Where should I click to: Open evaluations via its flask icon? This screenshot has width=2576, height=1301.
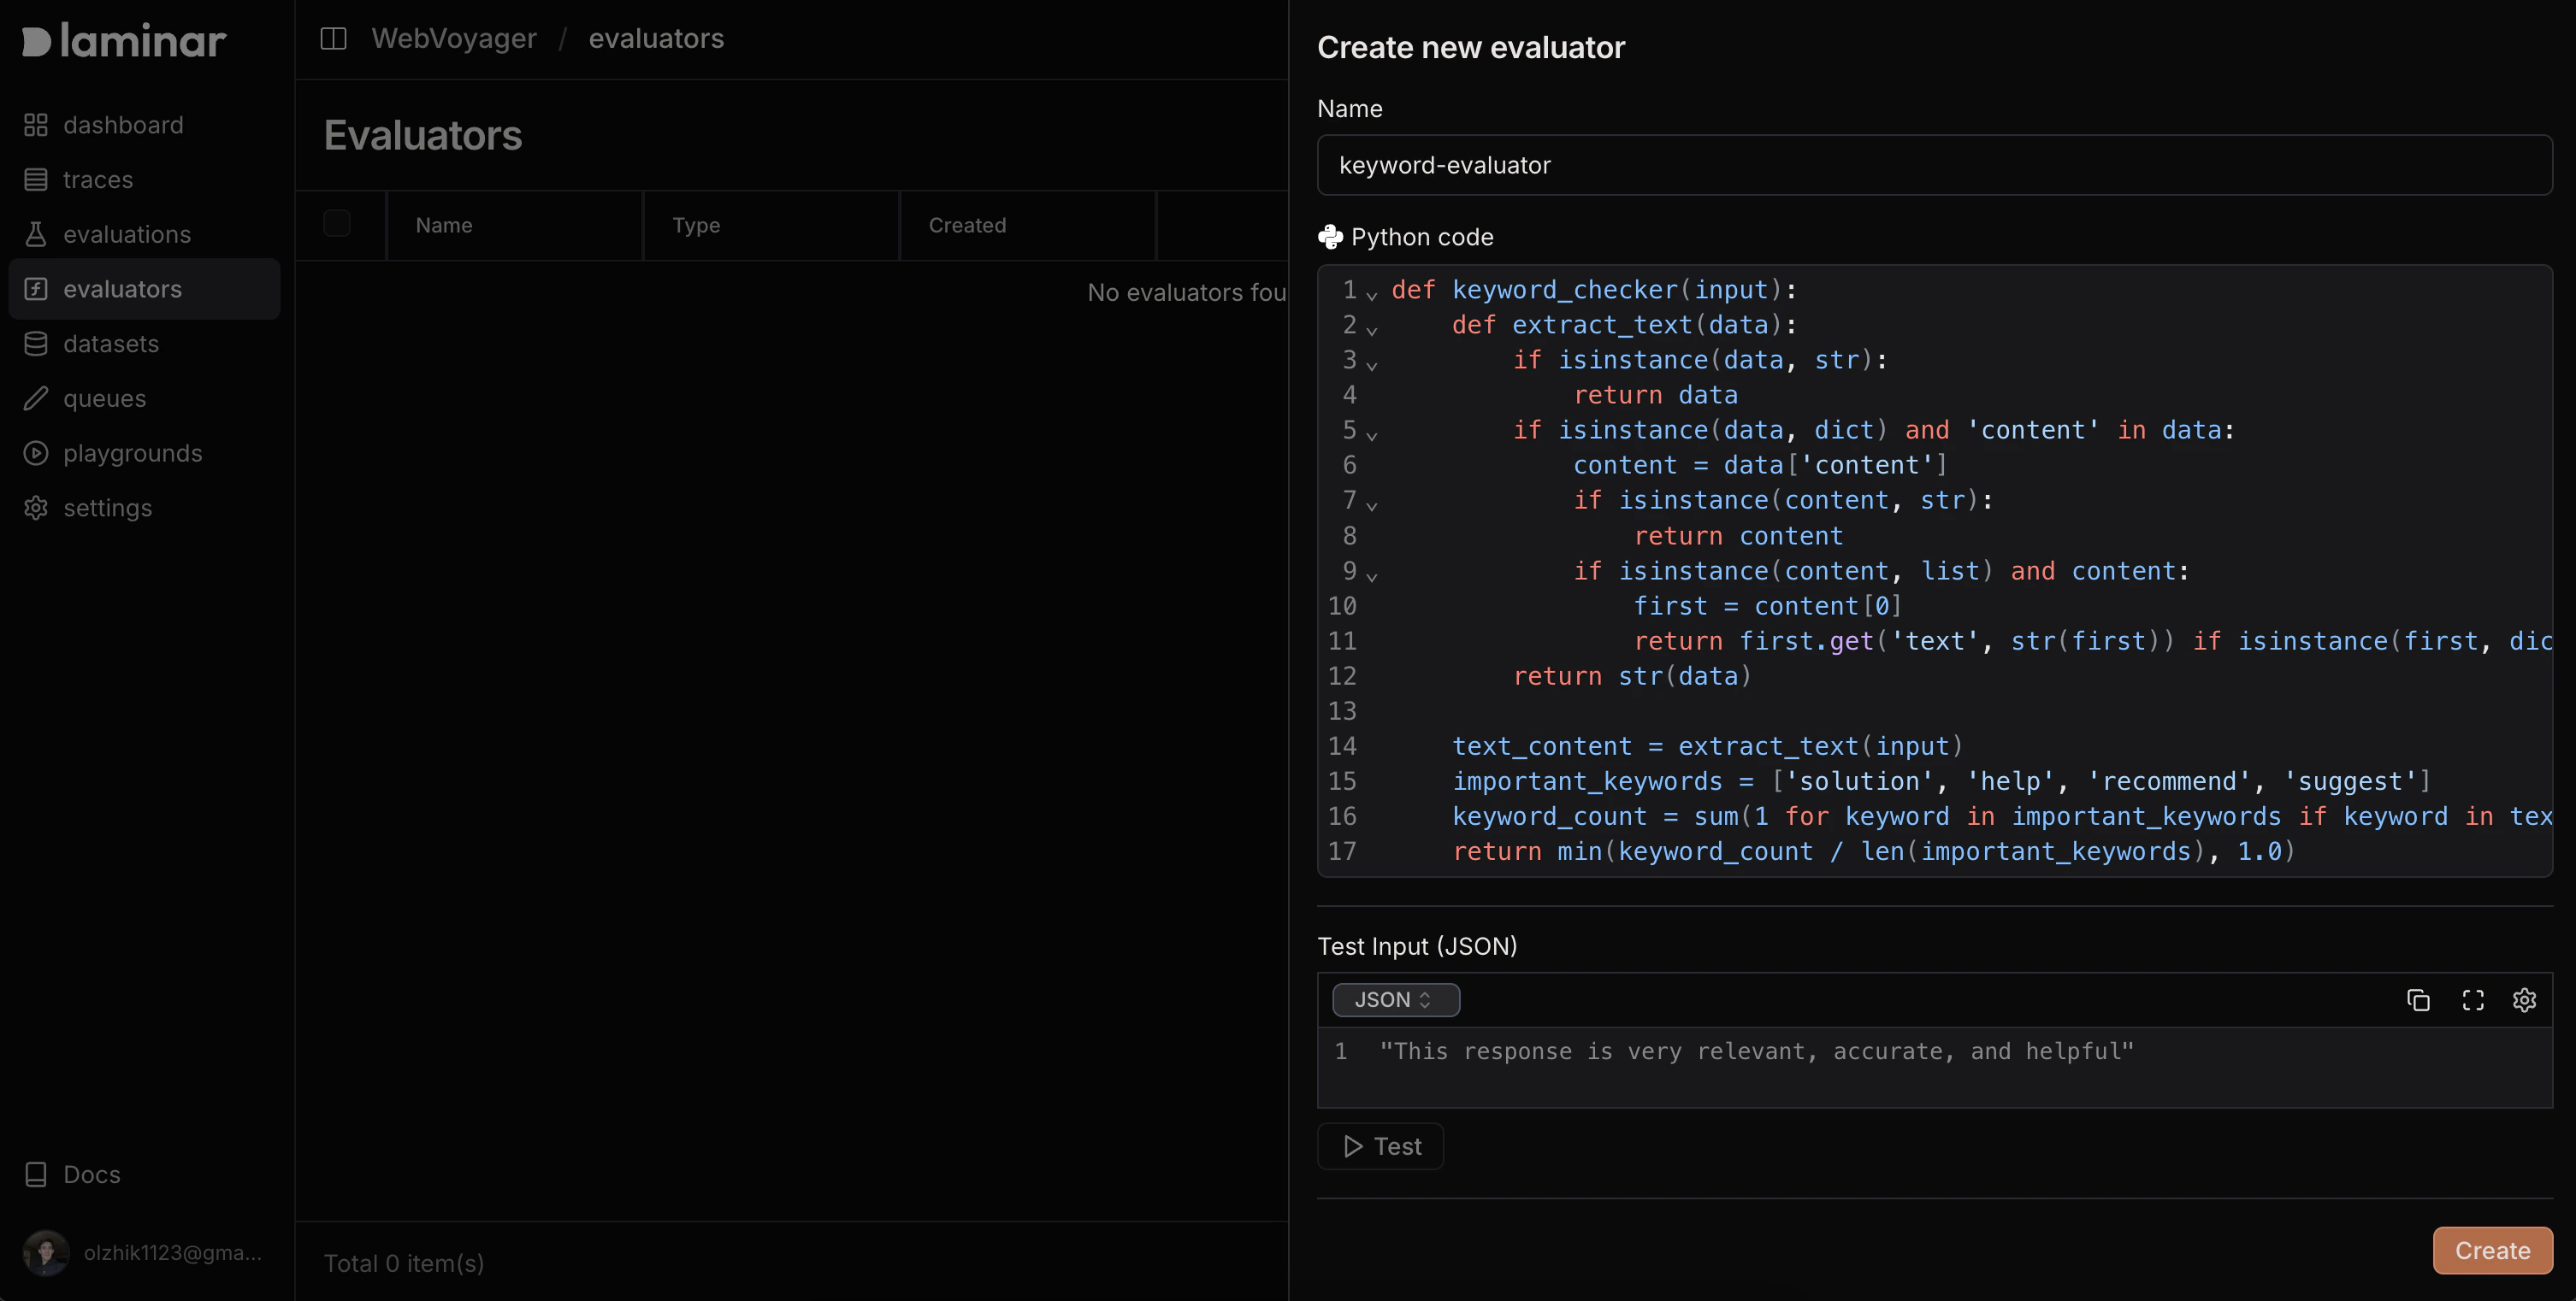click(36, 233)
